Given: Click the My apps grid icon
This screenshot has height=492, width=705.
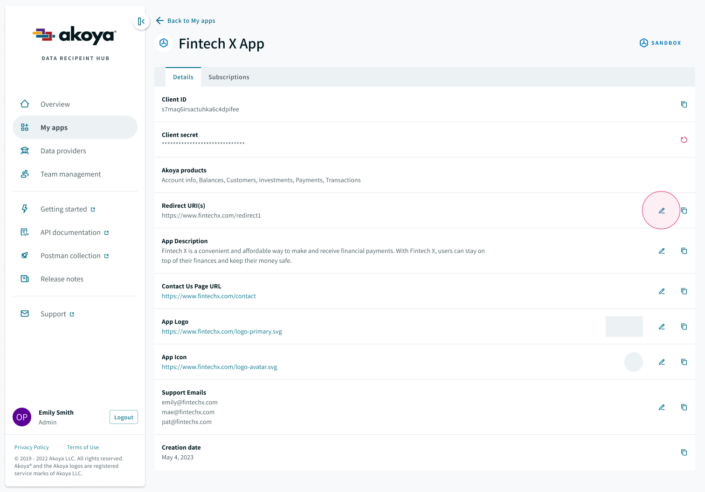Looking at the screenshot, I should coord(25,127).
